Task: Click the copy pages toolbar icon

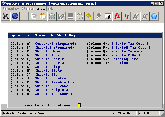Action: point(34,16)
